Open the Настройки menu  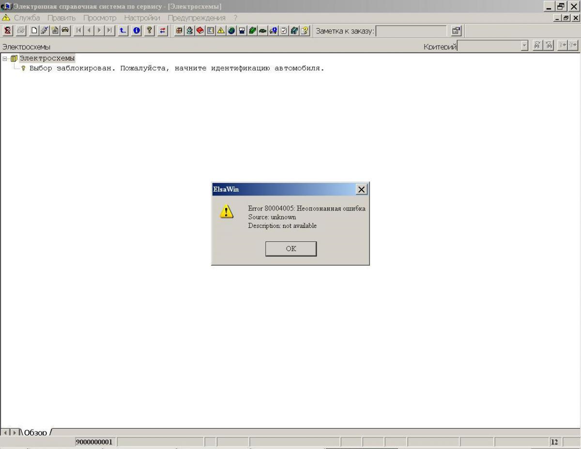click(142, 18)
